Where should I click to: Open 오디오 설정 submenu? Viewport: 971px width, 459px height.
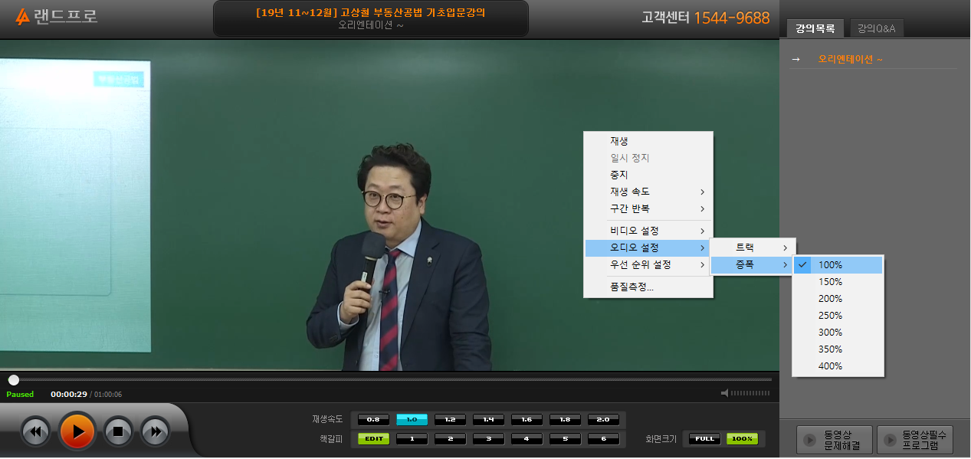(x=648, y=248)
